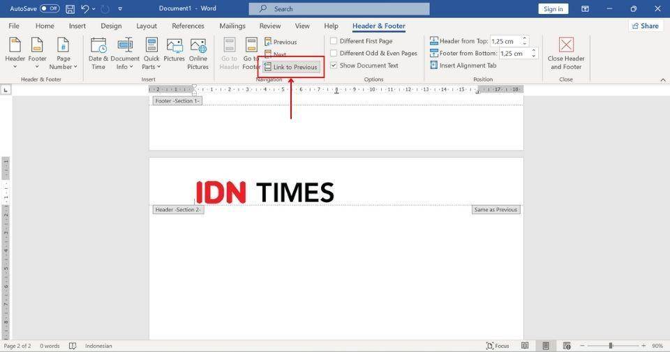Edit the Footer from Bottom value
670x352 pixels.
[x=514, y=54]
